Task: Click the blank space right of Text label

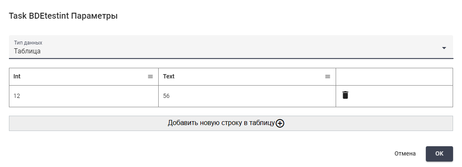Action: pyautogui.click(x=250, y=77)
